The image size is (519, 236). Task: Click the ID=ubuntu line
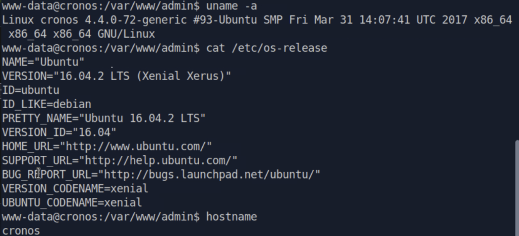click(31, 90)
